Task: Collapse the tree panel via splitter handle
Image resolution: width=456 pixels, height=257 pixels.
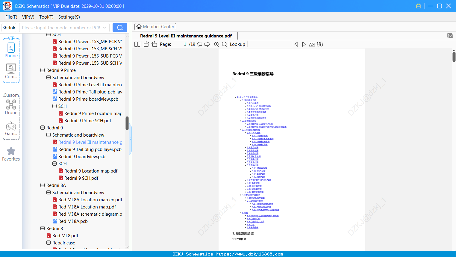Action: click(130, 138)
